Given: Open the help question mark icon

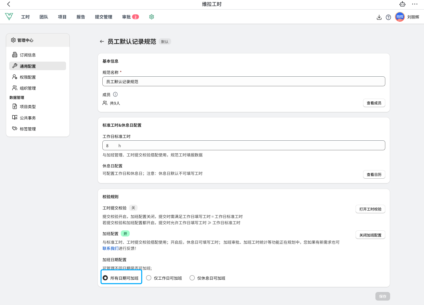Looking at the screenshot, I should click(x=388, y=17).
